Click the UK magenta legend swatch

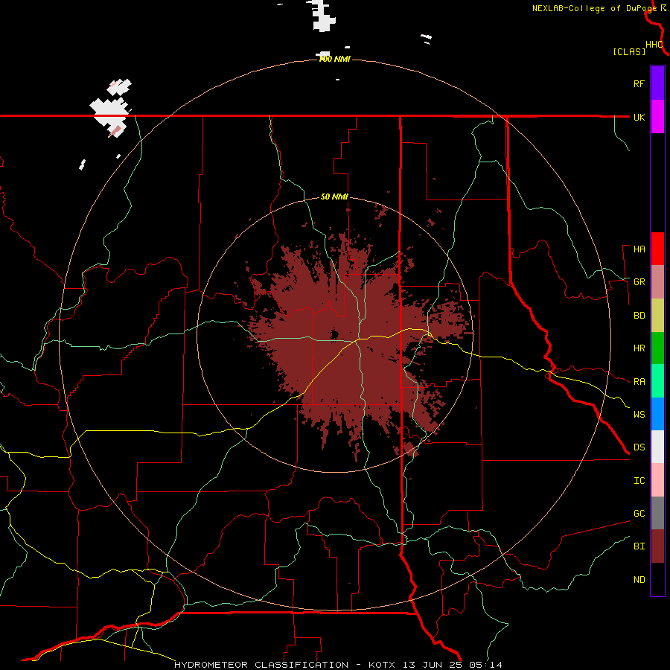(x=657, y=117)
